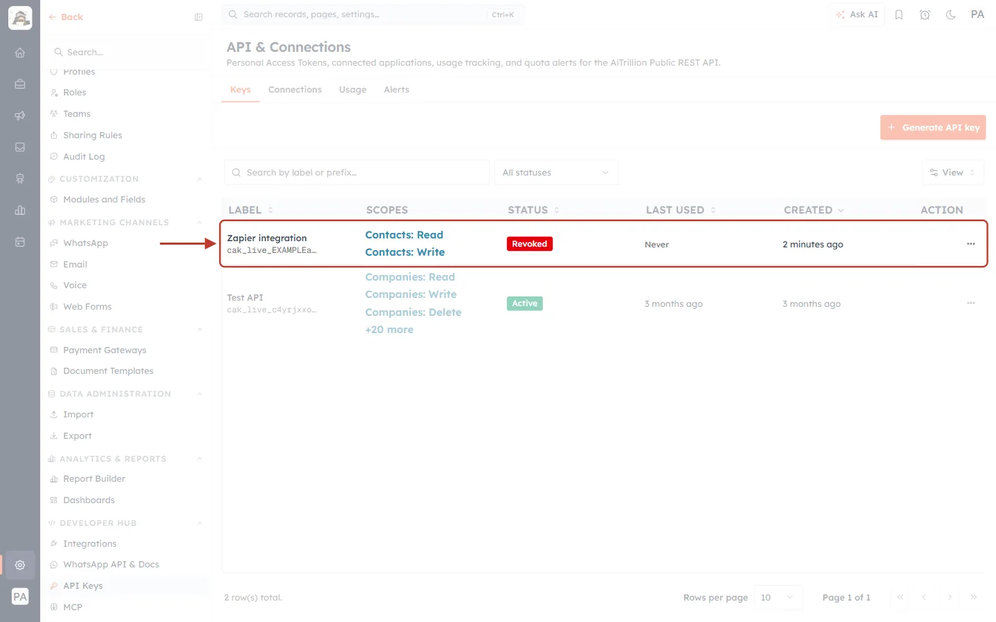Image resolution: width=996 pixels, height=622 pixels.
Task: Expand the +20 more scopes link
Action: 389,330
